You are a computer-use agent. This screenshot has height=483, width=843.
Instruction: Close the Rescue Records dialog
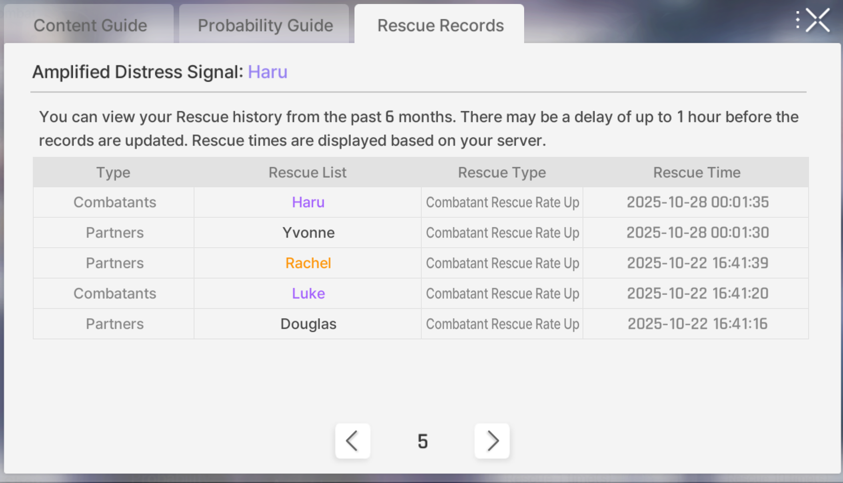point(818,20)
